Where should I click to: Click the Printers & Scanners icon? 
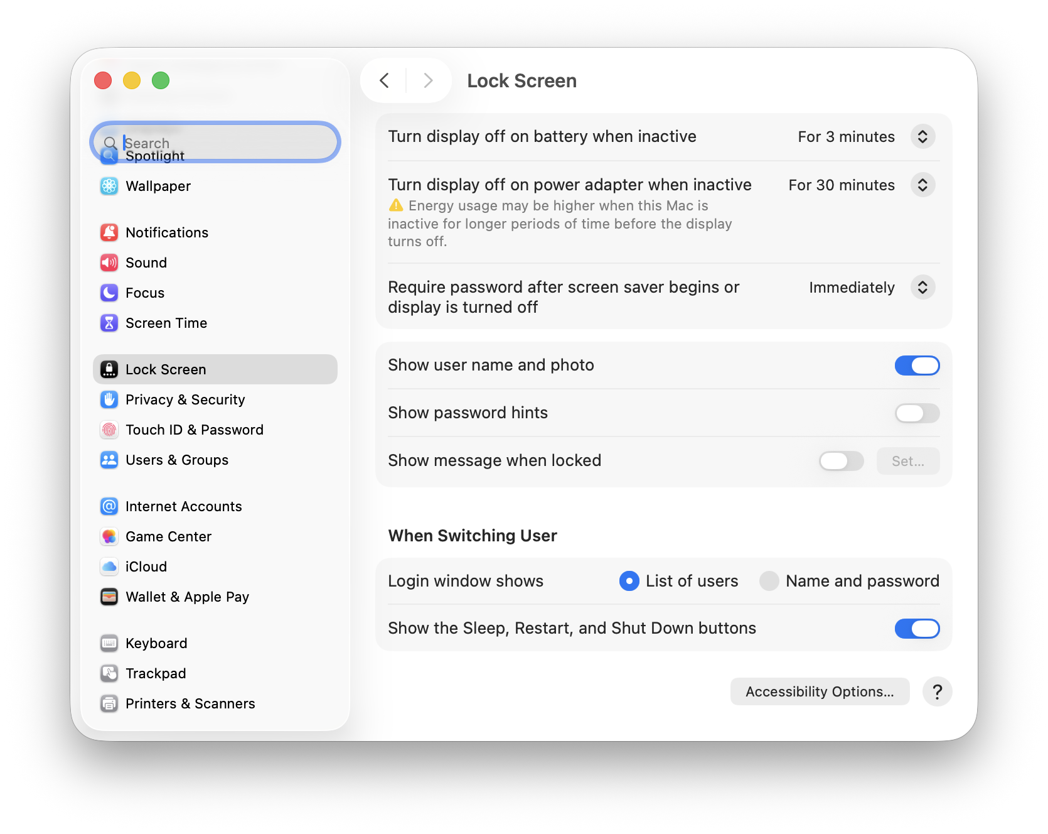(109, 703)
